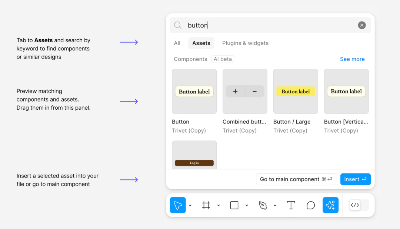This screenshot has height=229, width=400.
Task: Click the Components section label
Action: [190, 59]
